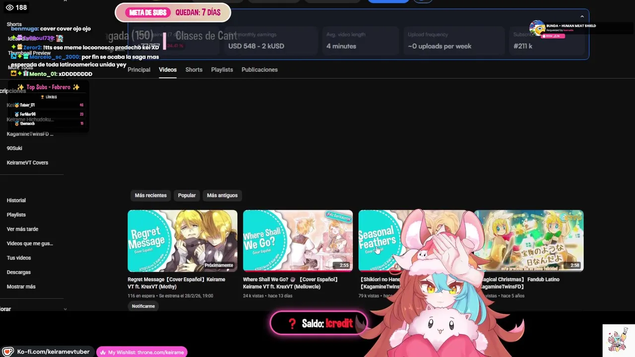
Task: Switch to the channel Shorts tab
Action: [x=194, y=70]
